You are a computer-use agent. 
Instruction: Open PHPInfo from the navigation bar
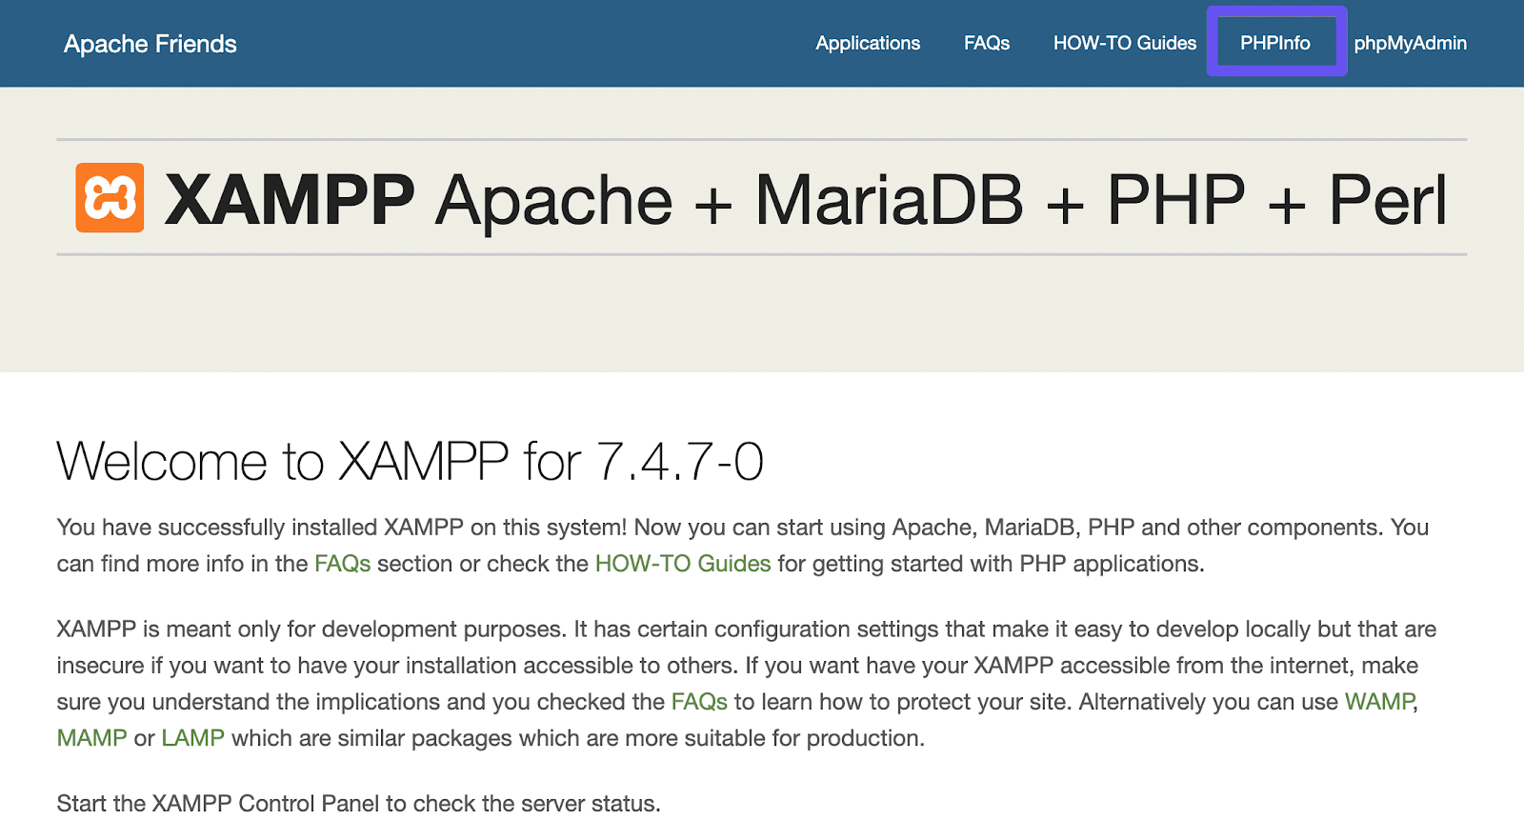[x=1276, y=43]
